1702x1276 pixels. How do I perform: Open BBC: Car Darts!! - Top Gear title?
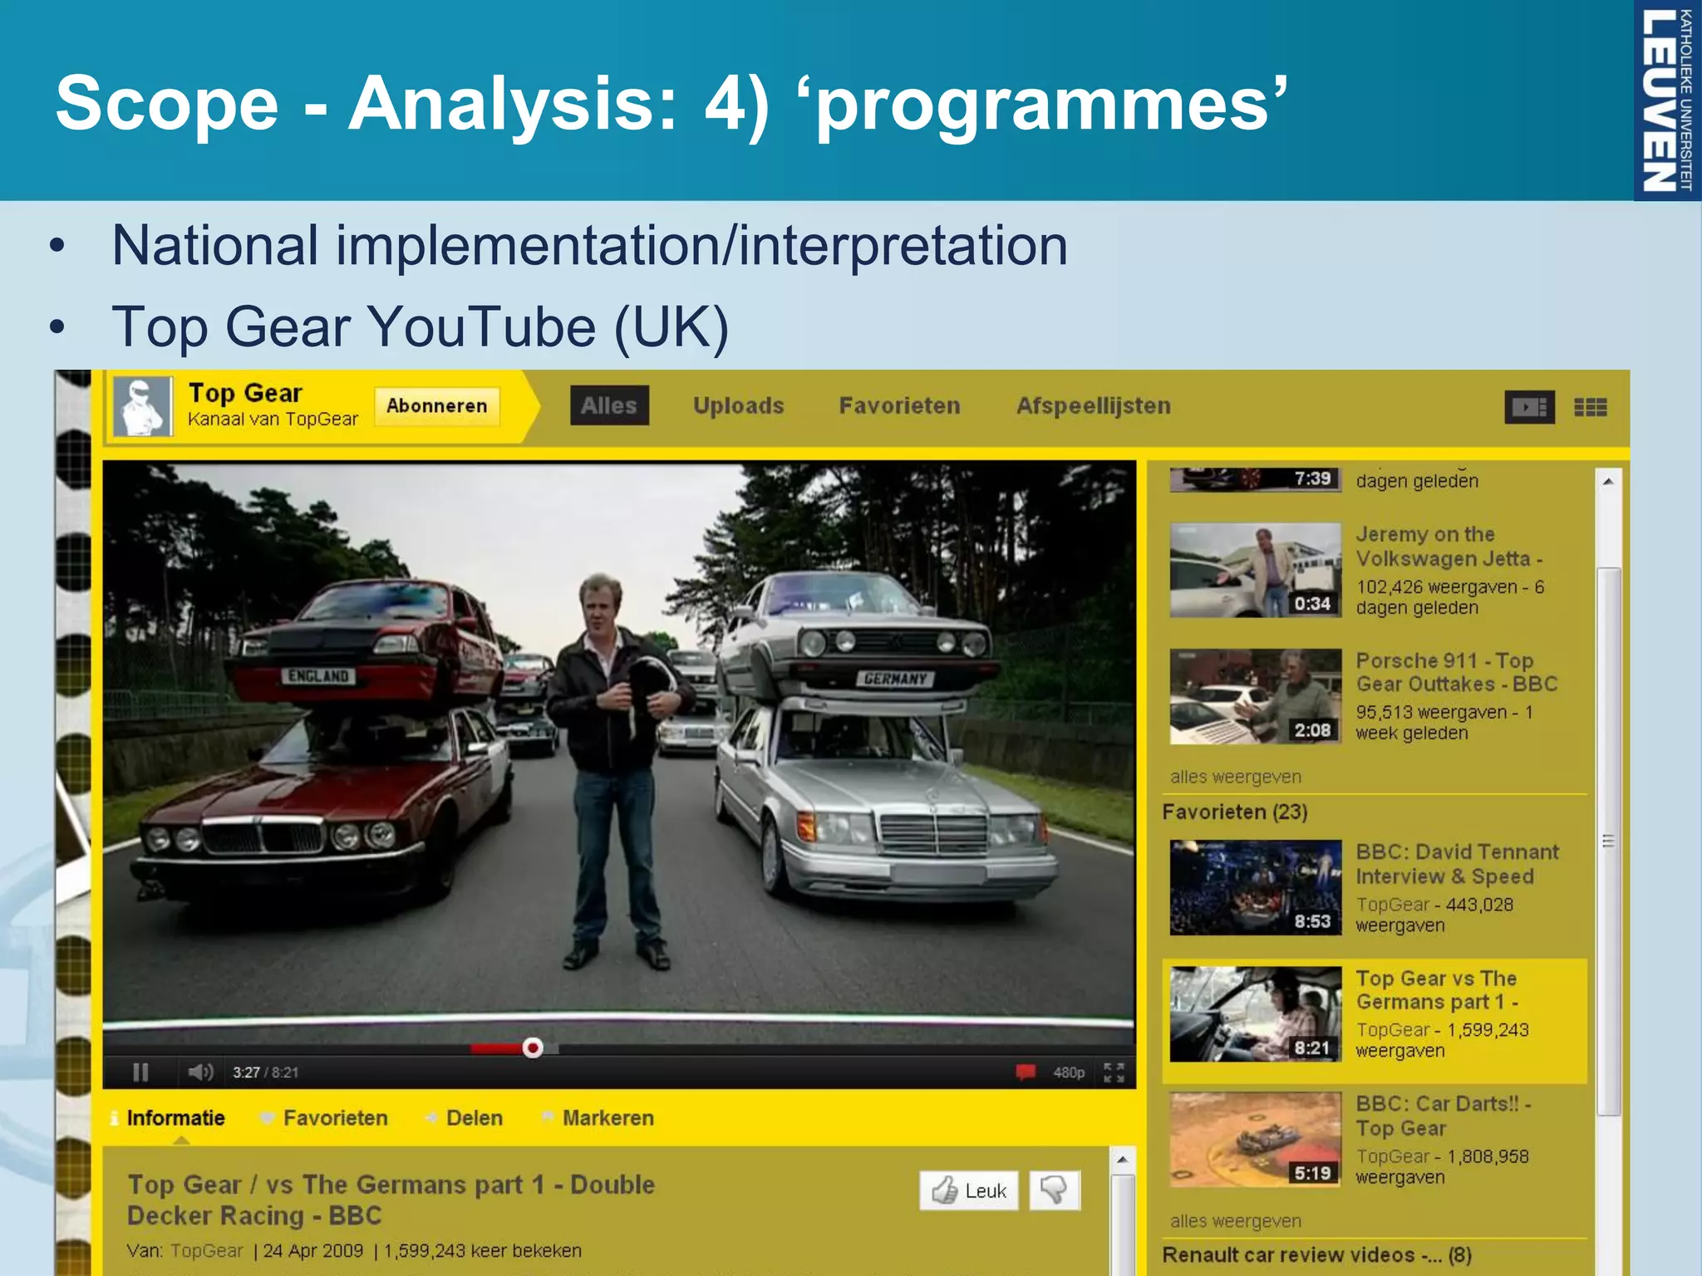pos(1444,1116)
